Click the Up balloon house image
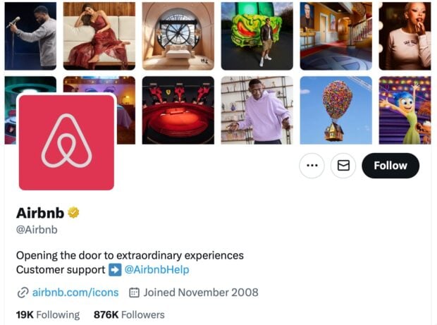 (336, 110)
